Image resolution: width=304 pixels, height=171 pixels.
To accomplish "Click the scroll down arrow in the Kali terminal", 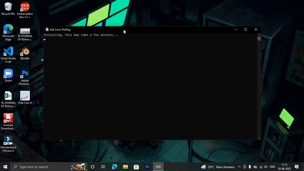I will coord(259,138).
